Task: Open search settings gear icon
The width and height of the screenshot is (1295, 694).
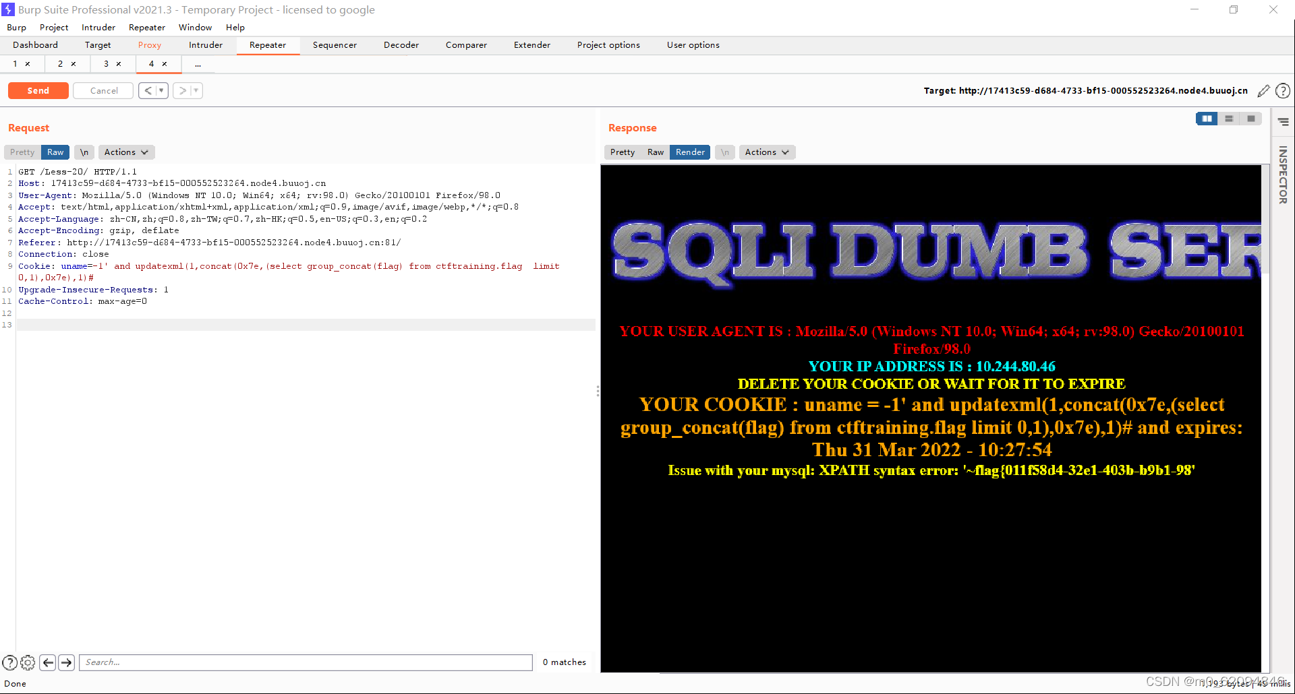Action: point(28,662)
